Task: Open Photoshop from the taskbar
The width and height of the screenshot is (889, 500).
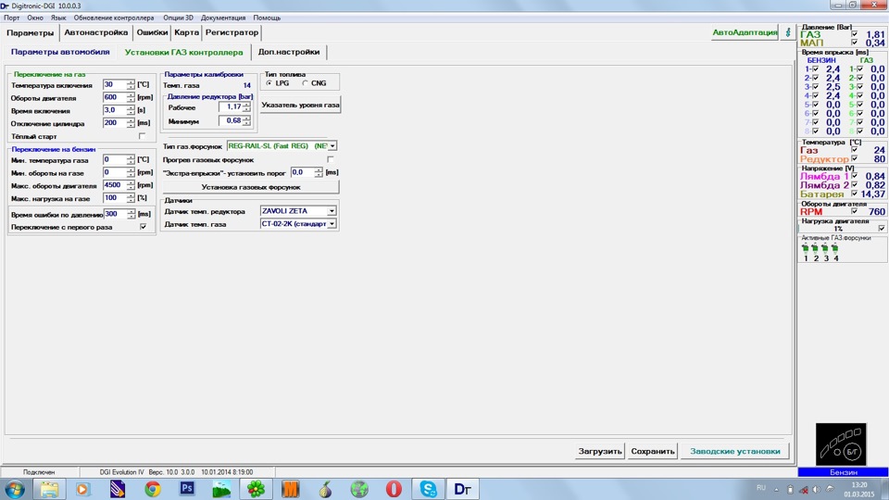Action: pyautogui.click(x=186, y=489)
